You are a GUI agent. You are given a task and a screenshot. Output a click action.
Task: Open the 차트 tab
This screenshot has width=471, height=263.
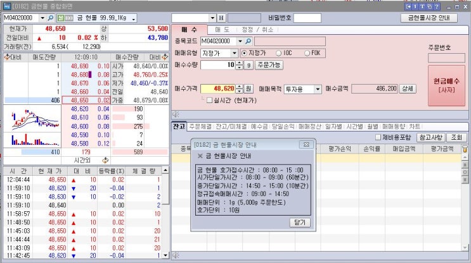point(415,126)
